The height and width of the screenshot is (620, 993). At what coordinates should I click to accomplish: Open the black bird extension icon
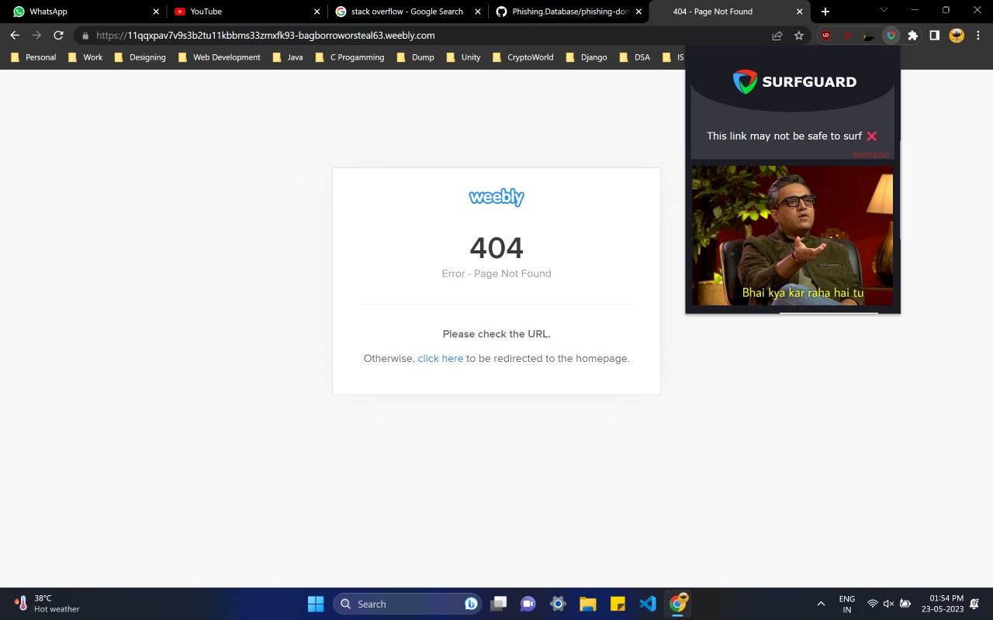[x=870, y=36]
